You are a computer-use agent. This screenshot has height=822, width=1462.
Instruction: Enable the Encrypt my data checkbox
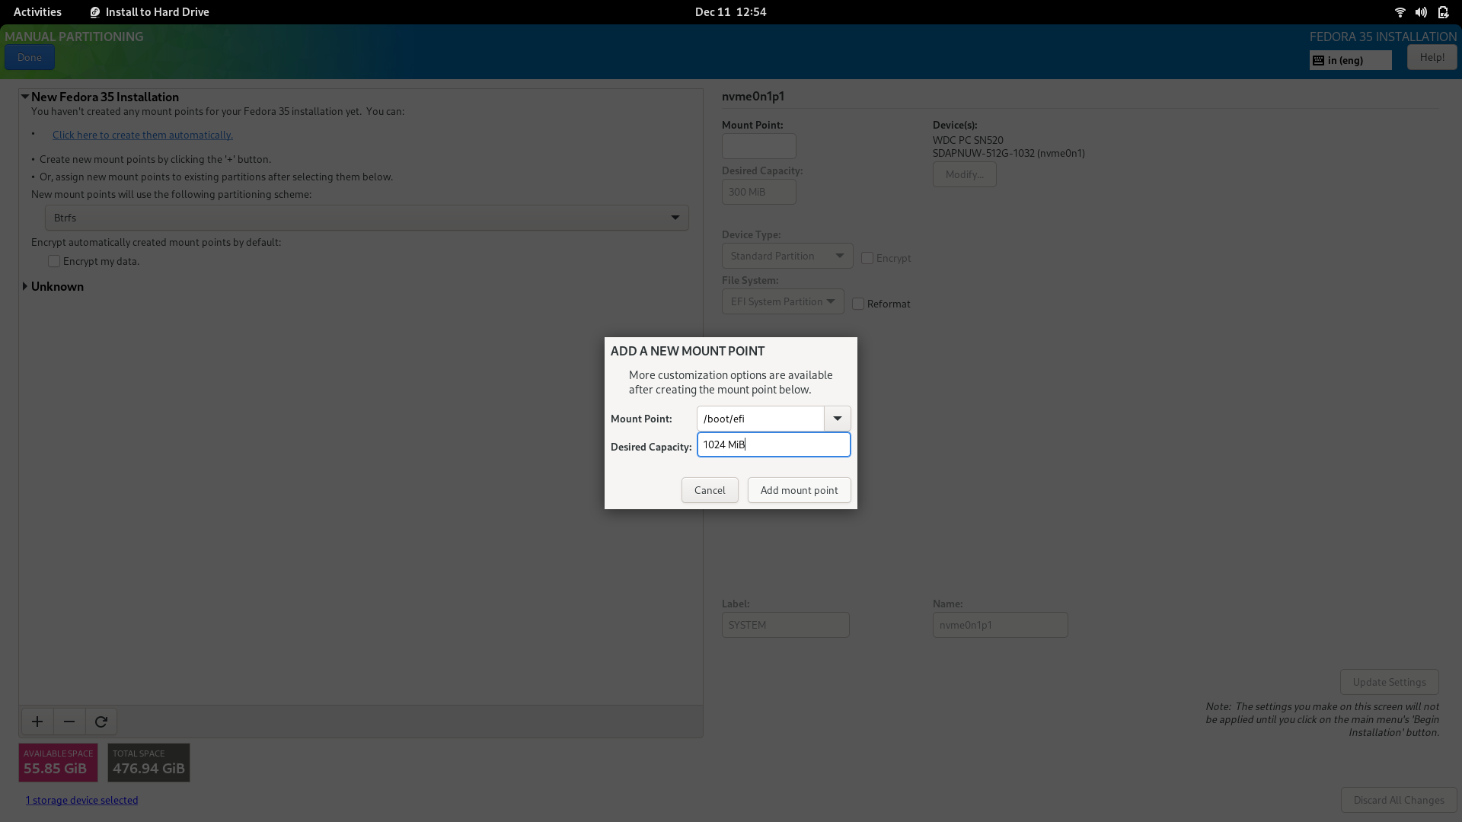[54, 261]
